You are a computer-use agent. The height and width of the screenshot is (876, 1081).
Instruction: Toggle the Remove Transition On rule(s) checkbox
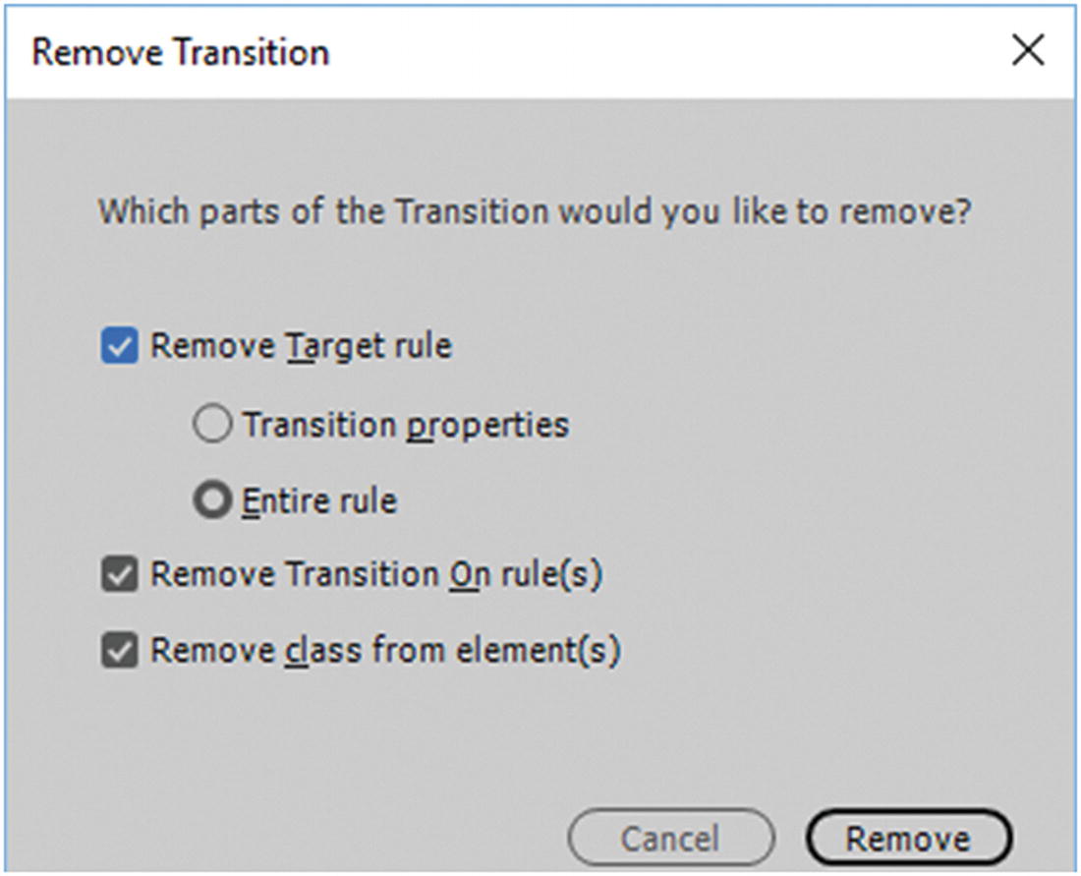pyautogui.click(x=120, y=576)
